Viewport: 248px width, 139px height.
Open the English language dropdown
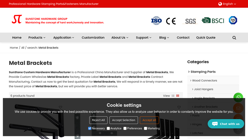click(x=227, y=4)
